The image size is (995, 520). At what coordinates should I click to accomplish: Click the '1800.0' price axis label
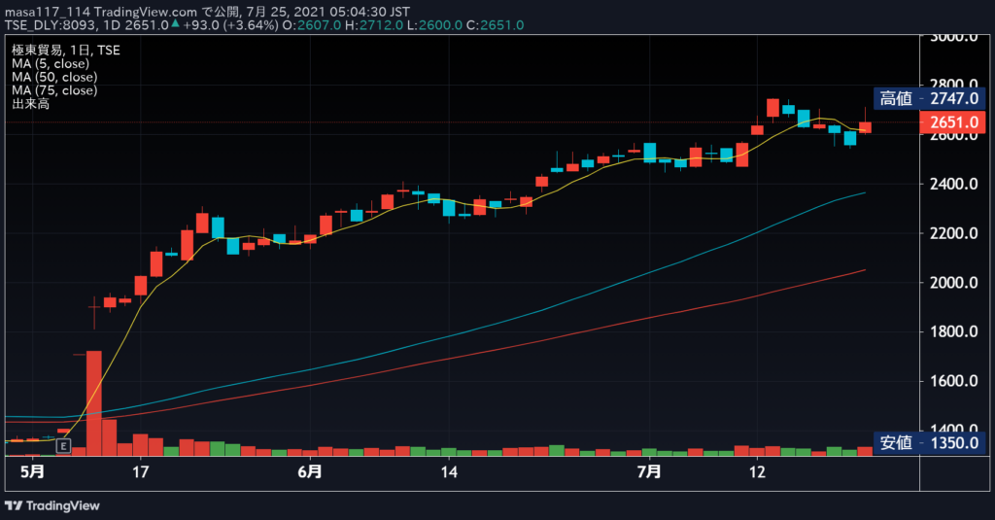coord(954,331)
